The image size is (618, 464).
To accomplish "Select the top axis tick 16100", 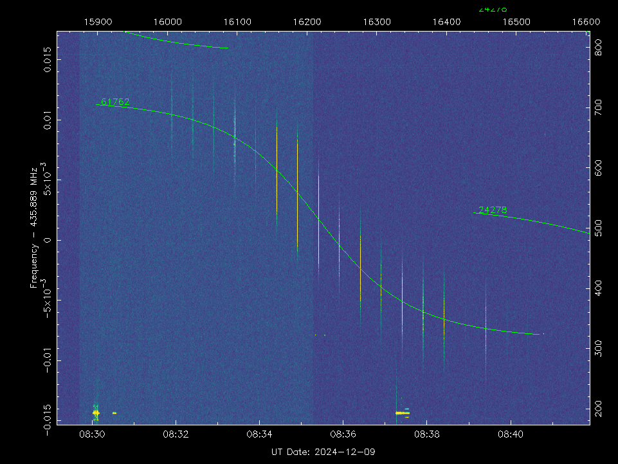I will click(237, 22).
